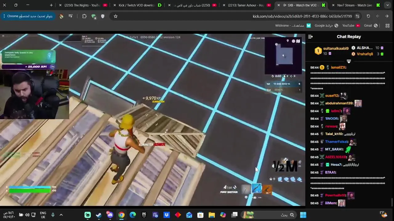Open File Explorer from the taskbar
This screenshot has height=221, width=394.
coord(212,215)
